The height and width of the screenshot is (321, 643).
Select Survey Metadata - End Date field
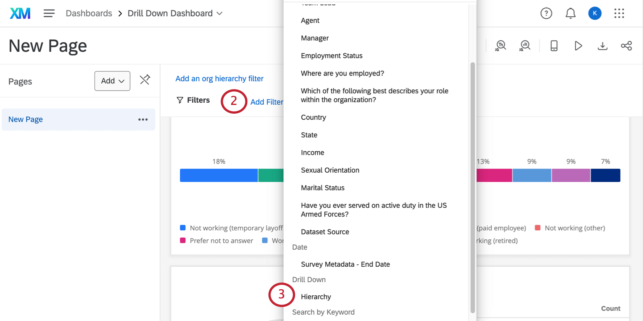coord(345,264)
